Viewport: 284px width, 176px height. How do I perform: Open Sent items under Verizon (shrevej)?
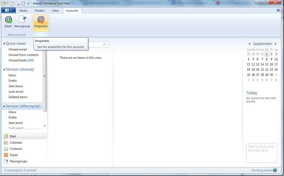pos(16,86)
